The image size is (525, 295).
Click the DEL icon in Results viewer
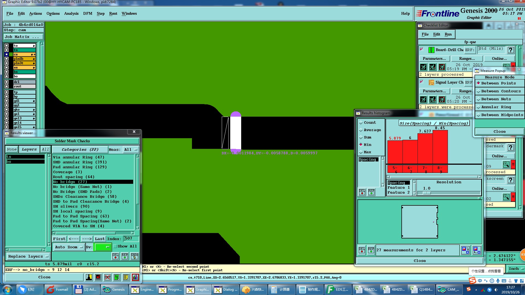115,256
